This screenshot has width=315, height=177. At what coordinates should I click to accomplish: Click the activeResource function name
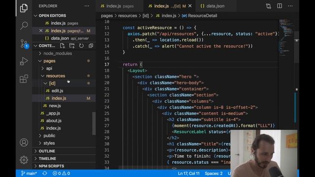(154, 28)
